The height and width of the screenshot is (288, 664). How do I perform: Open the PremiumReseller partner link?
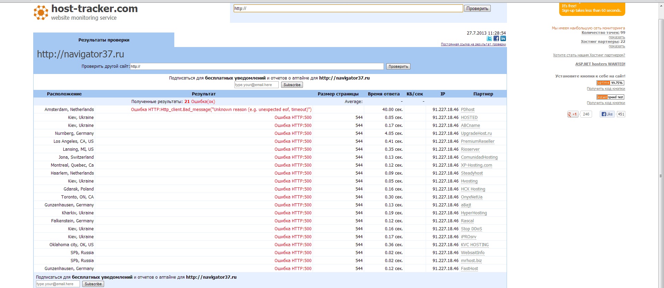coord(478,141)
